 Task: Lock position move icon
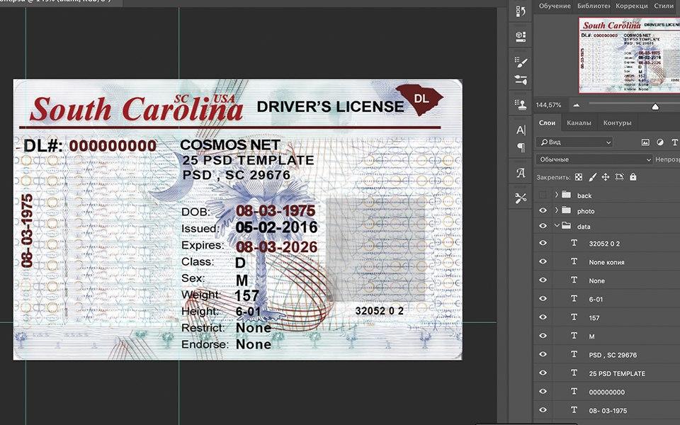[x=606, y=177]
